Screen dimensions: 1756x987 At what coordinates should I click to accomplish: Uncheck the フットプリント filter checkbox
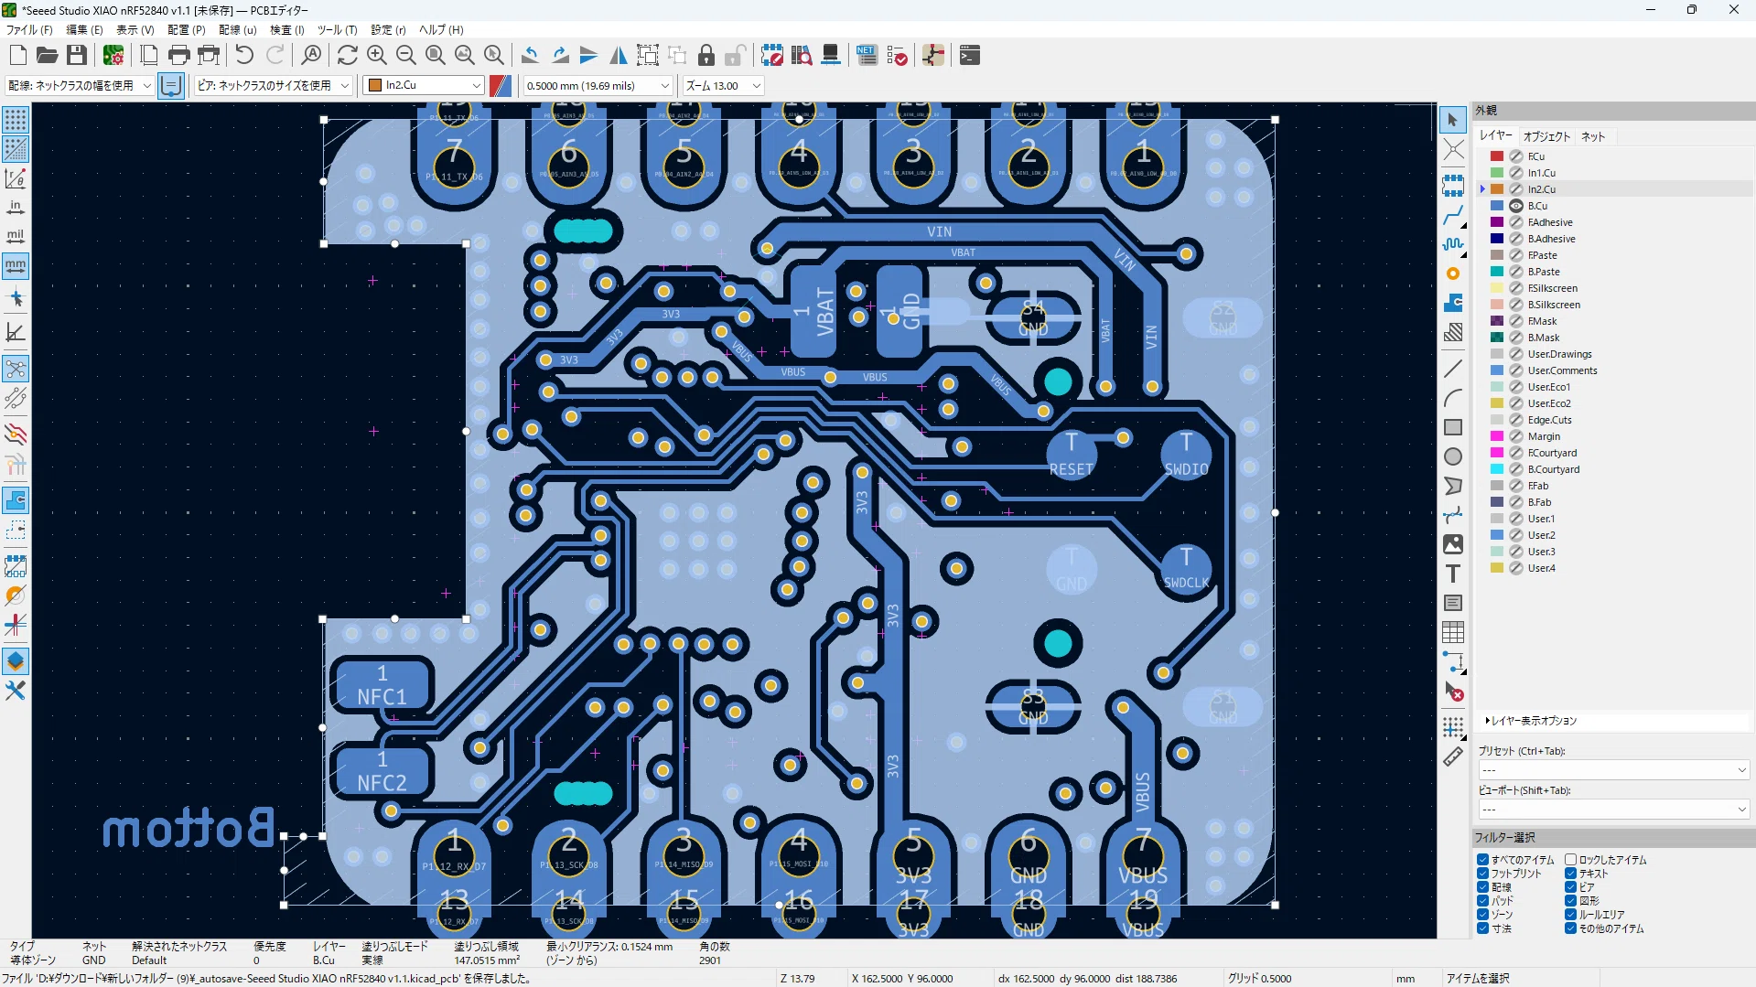click(1482, 874)
